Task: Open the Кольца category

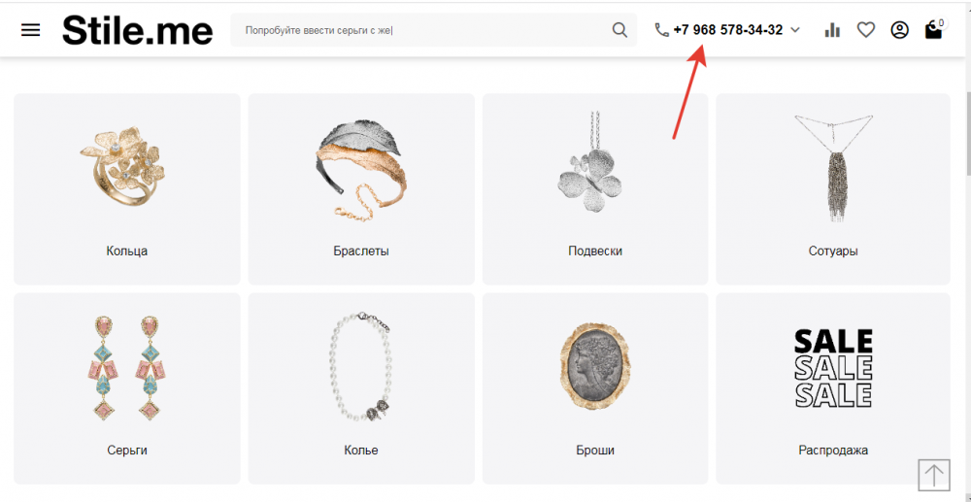Action: click(127, 189)
